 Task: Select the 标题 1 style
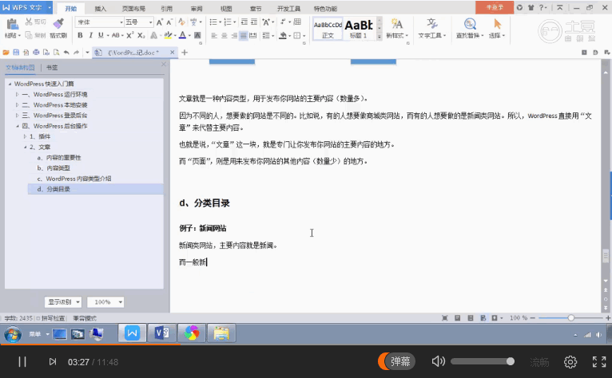[x=359, y=29]
